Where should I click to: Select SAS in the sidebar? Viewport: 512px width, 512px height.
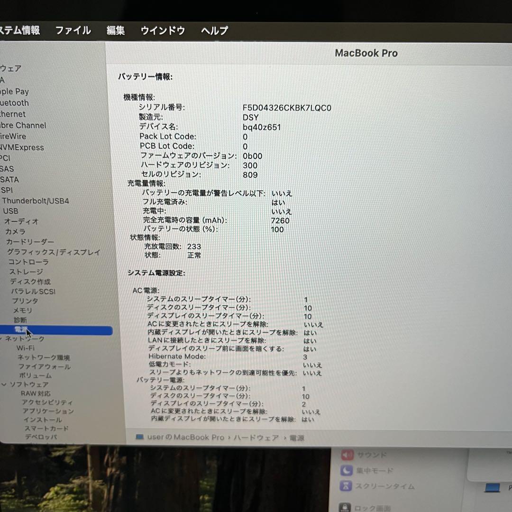pos(7,169)
